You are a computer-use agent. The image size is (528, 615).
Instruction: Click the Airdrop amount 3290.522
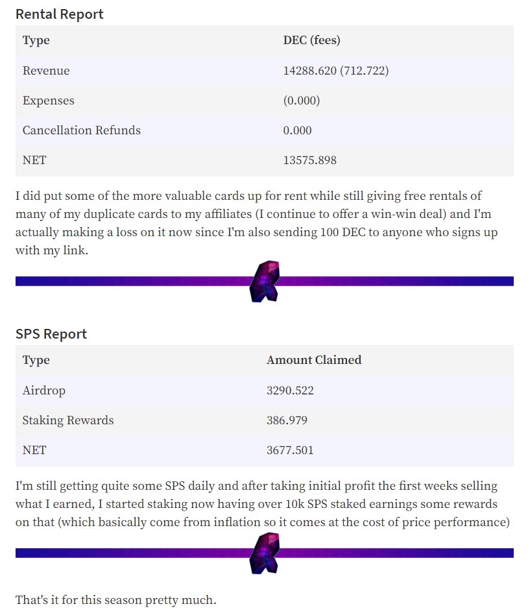click(291, 391)
